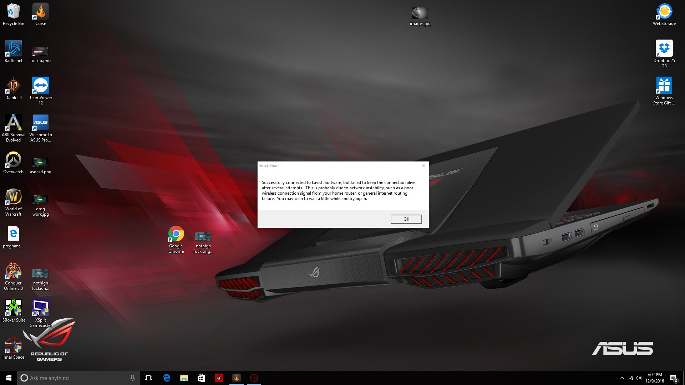Select the Dropbox 25 GB desktop shortcut
Viewport: 685px width, 385px height.
point(664,54)
